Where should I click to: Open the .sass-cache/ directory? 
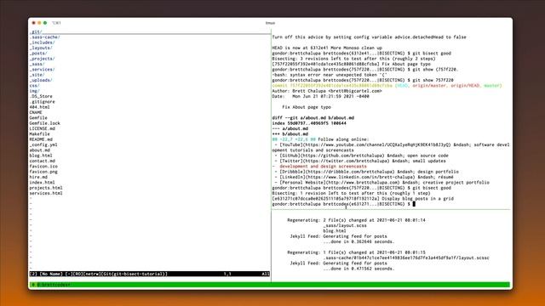pyautogui.click(x=44, y=37)
